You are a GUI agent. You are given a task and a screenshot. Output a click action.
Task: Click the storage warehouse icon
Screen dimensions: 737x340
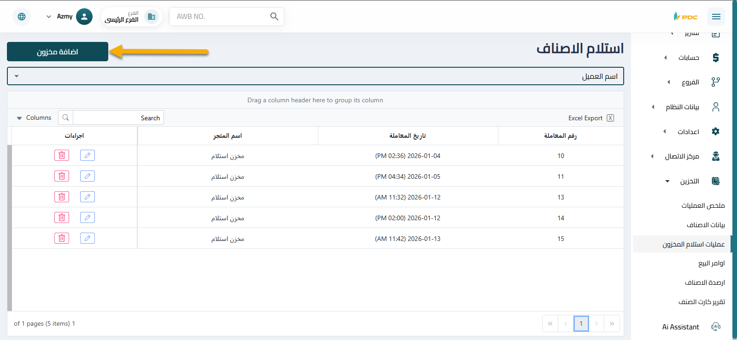pyautogui.click(x=716, y=181)
